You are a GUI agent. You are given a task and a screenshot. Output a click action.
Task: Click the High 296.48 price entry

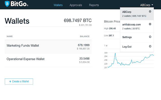110,28
